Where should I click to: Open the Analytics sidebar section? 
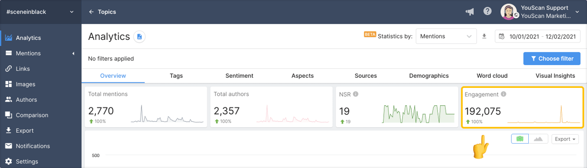coord(40,38)
